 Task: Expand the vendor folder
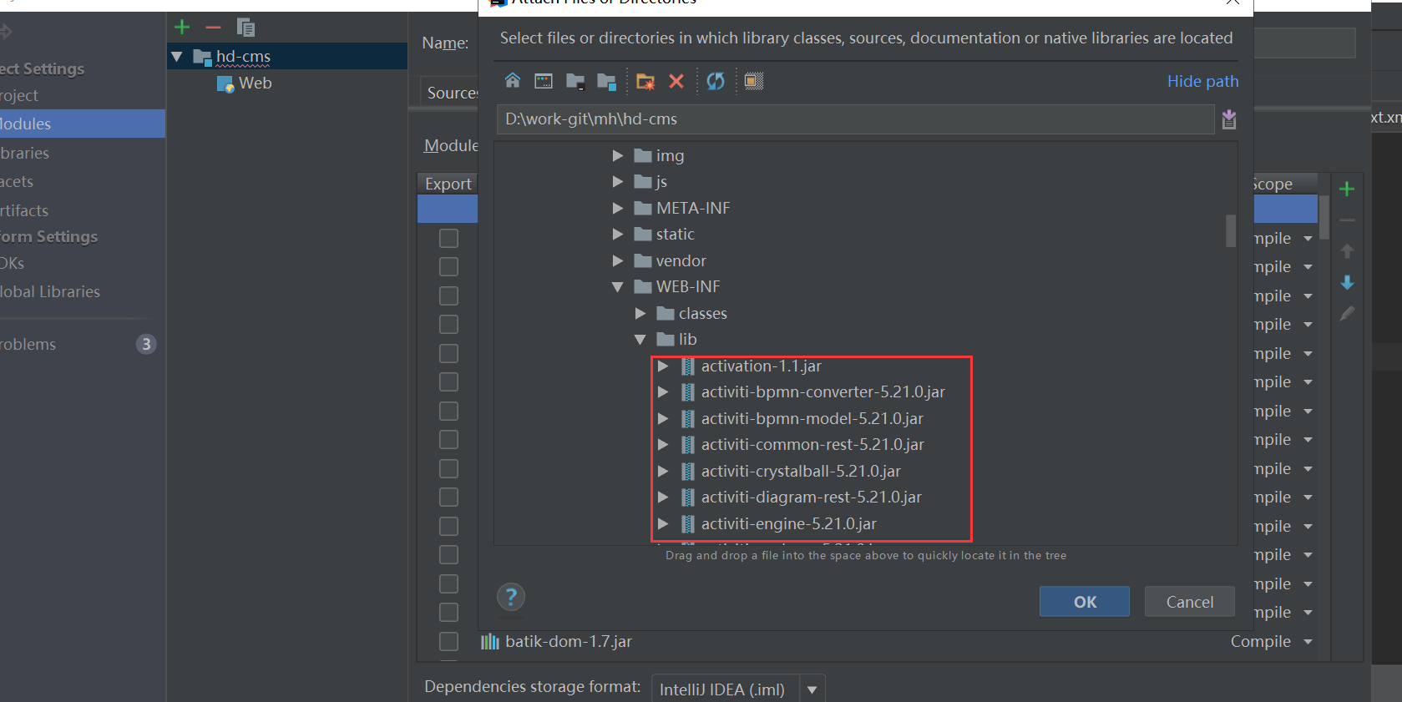pos(618,260)
